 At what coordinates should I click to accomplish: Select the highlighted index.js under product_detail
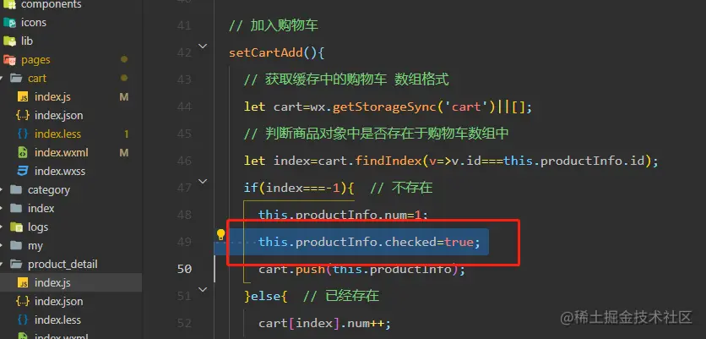[71, 282]
